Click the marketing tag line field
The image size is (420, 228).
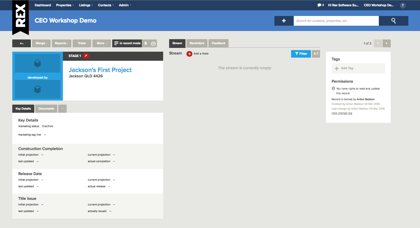[x=32, y=135]
